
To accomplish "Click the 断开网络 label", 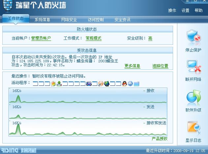I will pos(193,79).
